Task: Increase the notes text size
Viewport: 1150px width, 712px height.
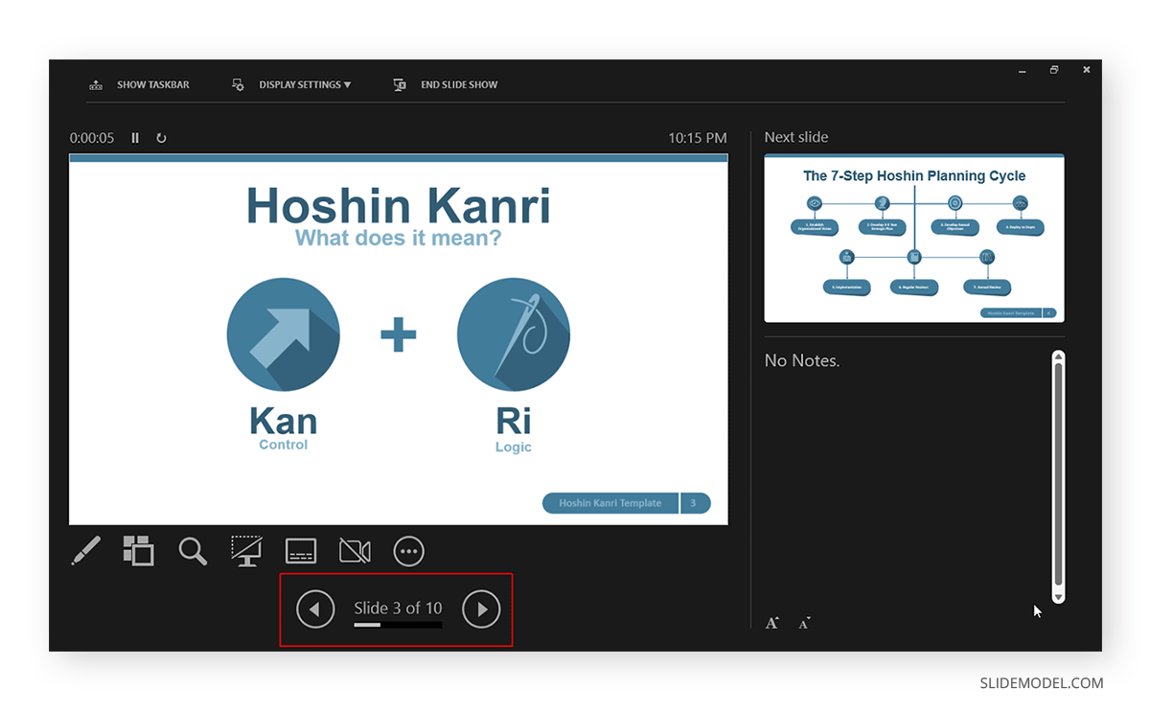Action: [x=771, y=623]
